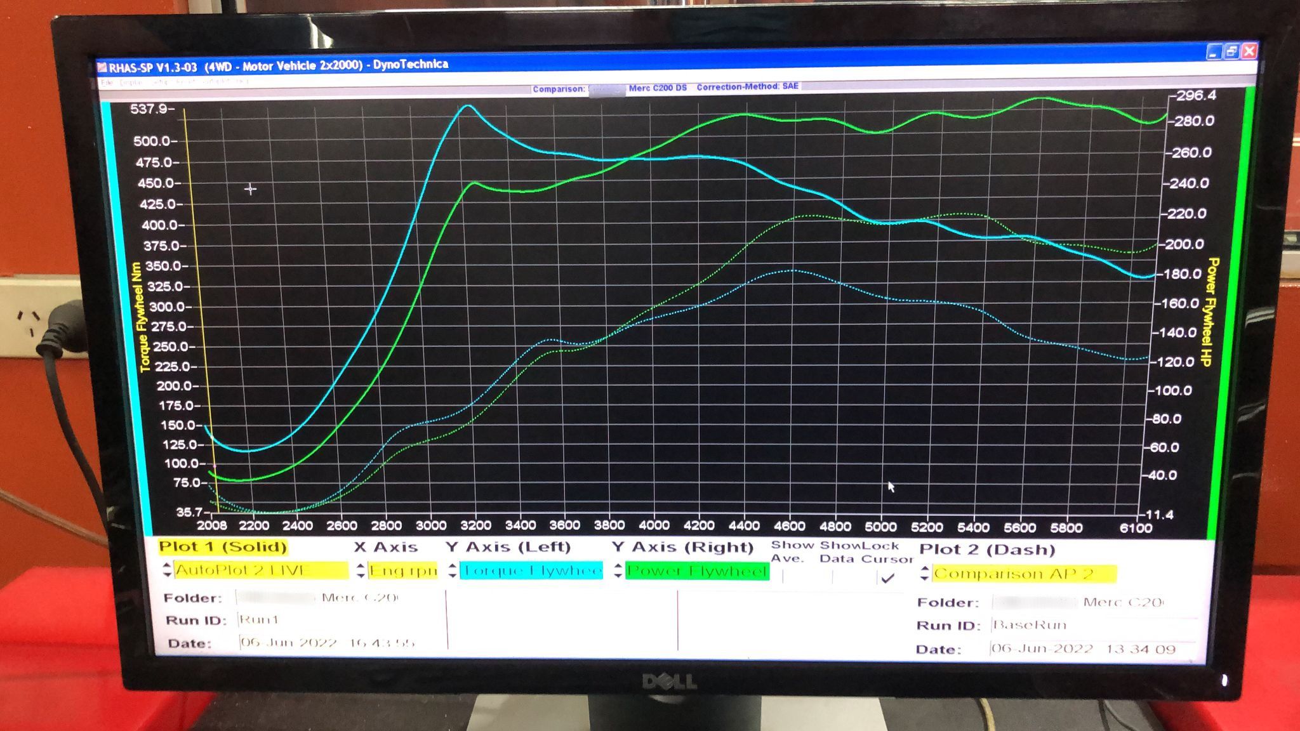Viewport: 1300px width, 731px height.
Task: Click the Y Axis (Left) spinner arrows
Action: tap(452, 570)
